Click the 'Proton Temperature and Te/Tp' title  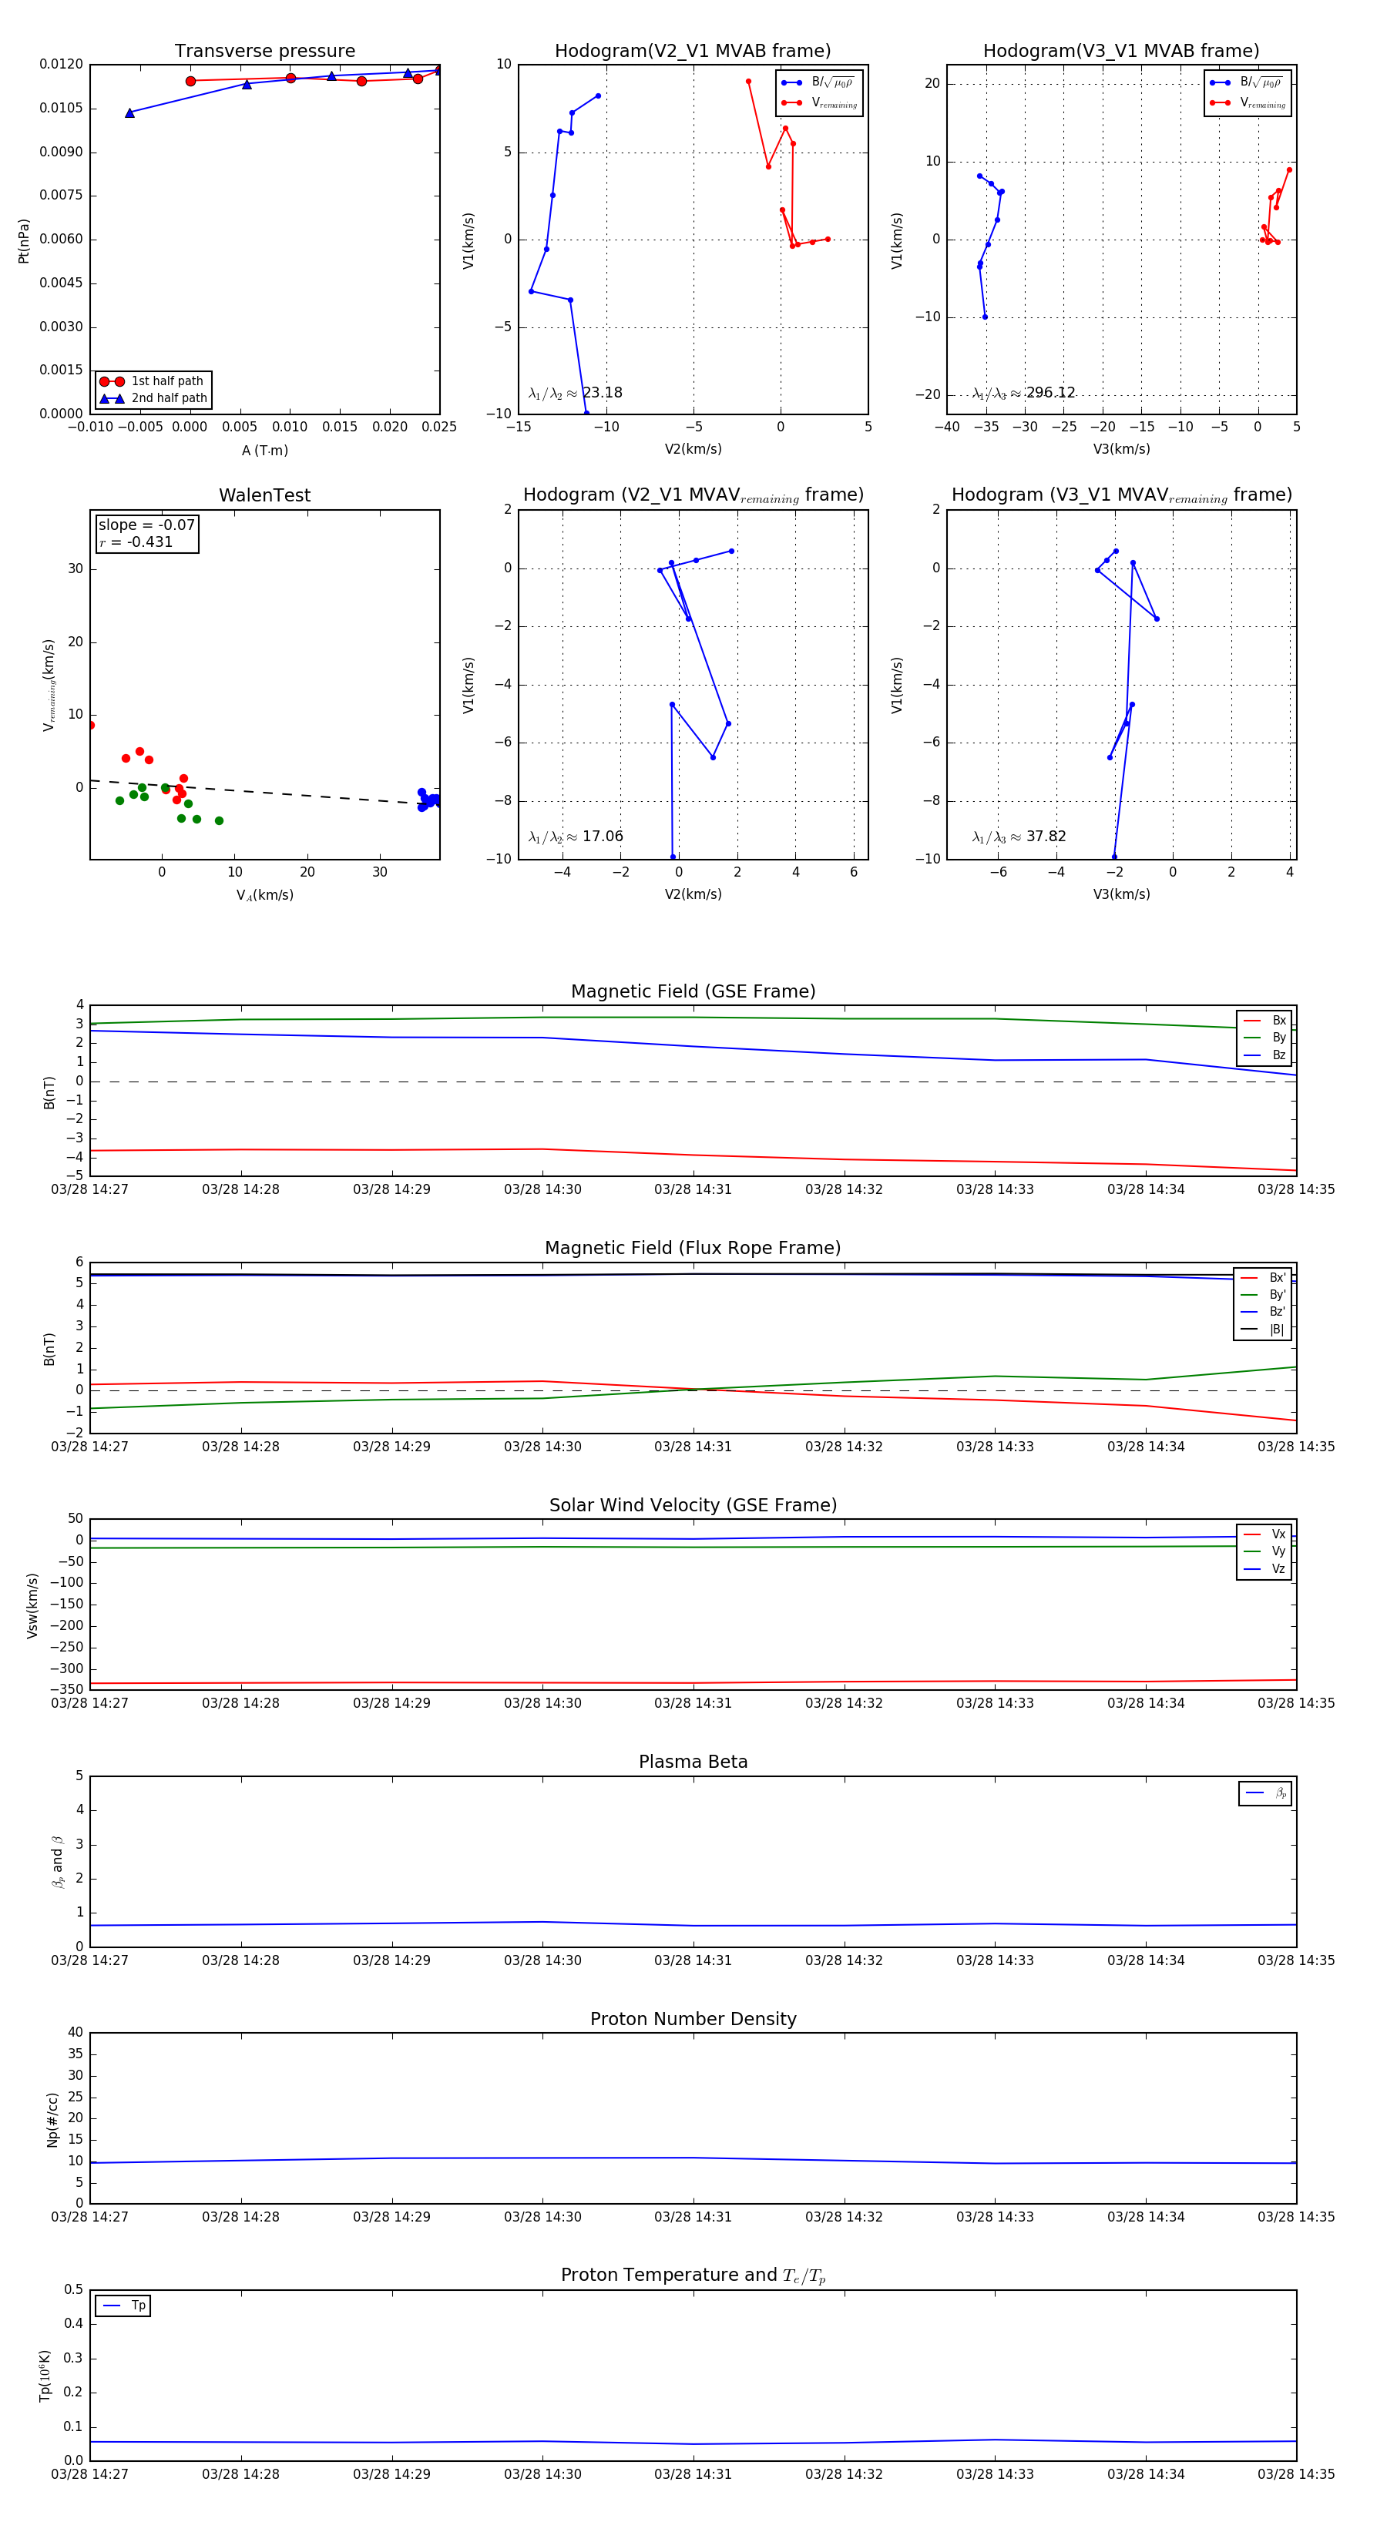pyautogui.click(x=693, y=2275)
